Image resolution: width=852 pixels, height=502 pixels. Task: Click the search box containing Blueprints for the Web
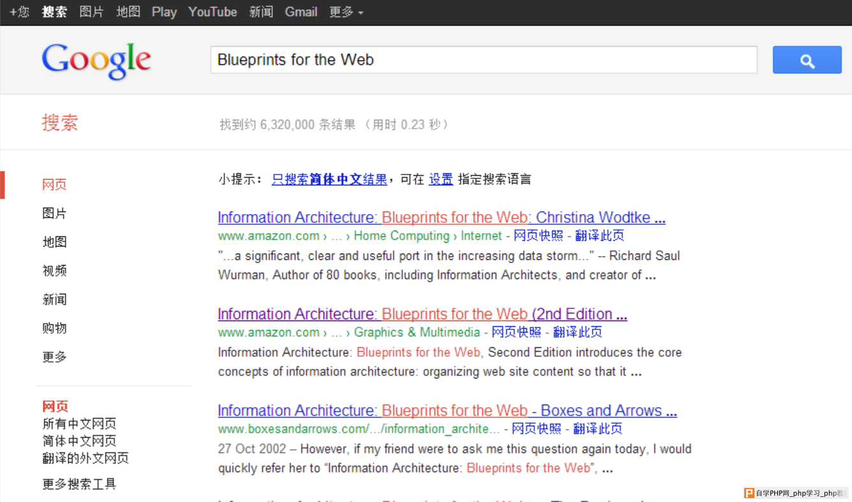tap(484, 60)
